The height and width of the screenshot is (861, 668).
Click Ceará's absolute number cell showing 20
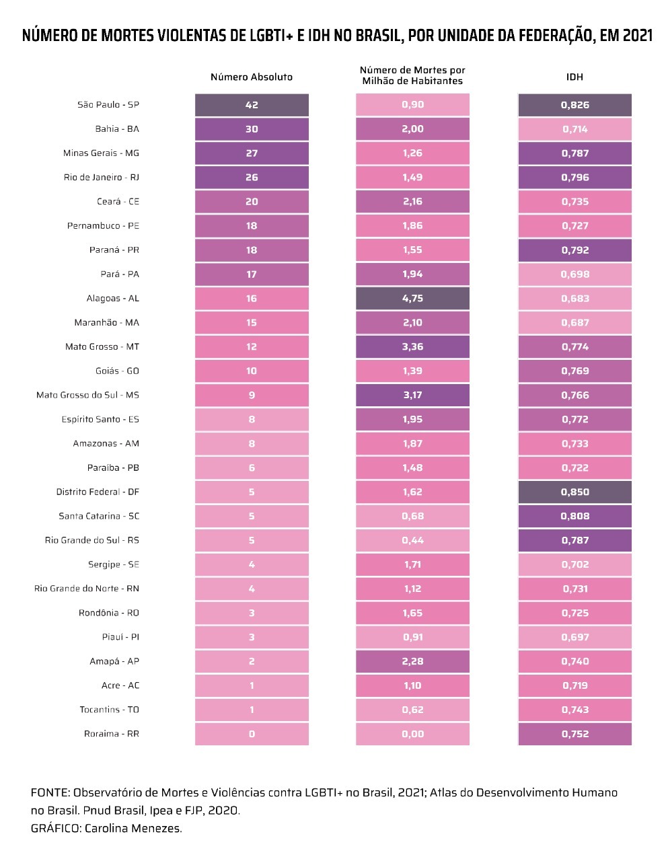pos(252,202)
